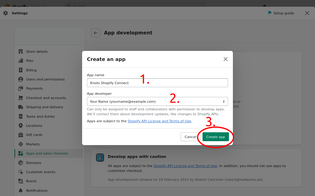This screenshot has width=315, height=196.
Task: Click the Gift cards gift icon
Action: pyautogui.click(x=21, y=135)
